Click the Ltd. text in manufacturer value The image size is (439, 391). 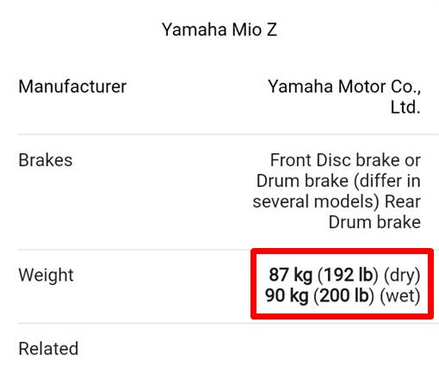405,108
